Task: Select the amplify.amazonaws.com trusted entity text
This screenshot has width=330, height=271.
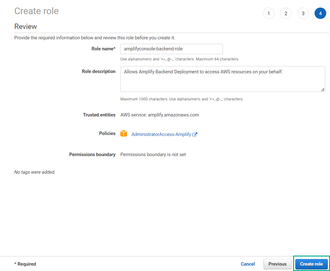Action: 173,115
